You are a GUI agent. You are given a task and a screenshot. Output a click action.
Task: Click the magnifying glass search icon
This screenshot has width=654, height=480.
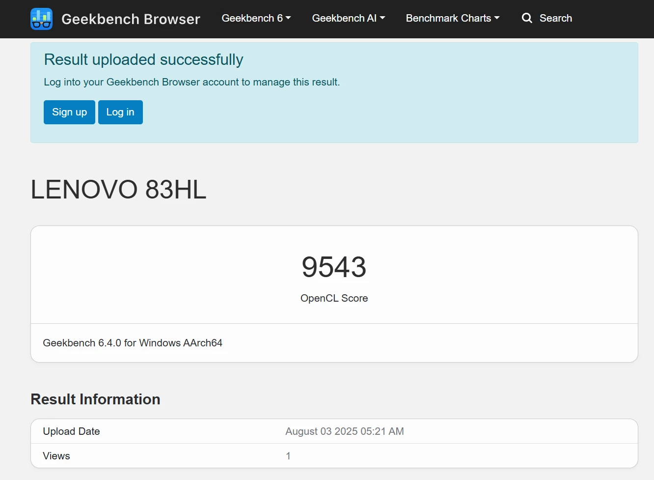(527, 18)
